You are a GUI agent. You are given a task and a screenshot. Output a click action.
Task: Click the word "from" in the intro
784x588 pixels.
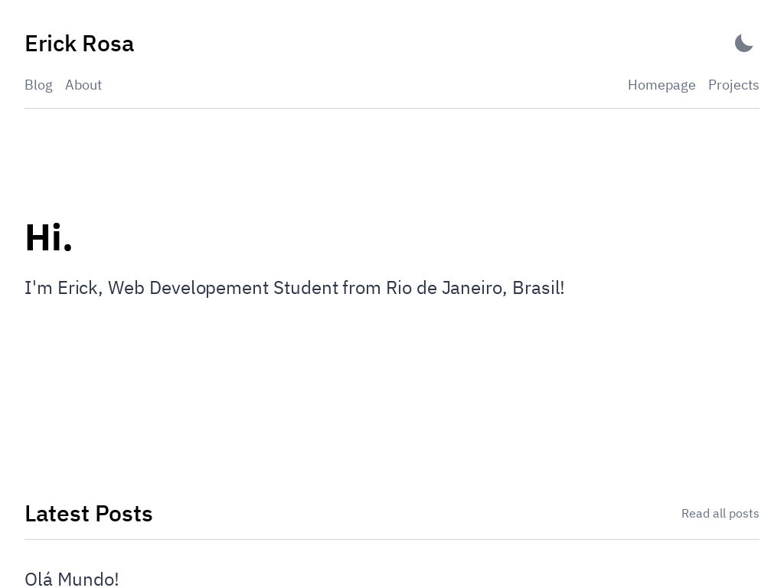click(x=362, y=288)
